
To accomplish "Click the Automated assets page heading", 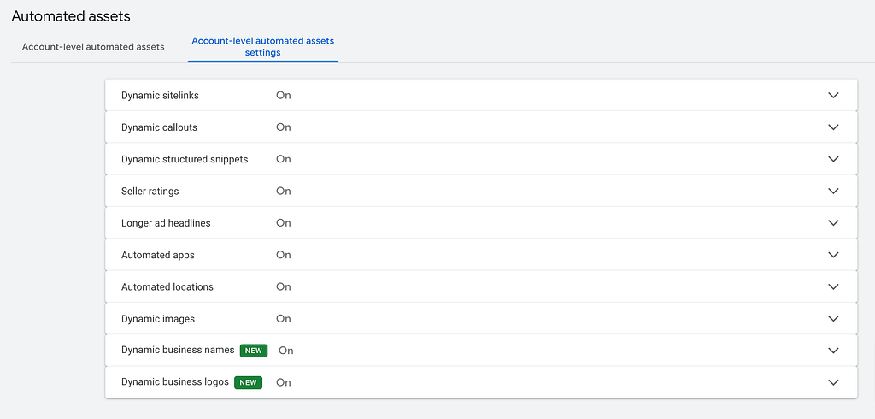I will pos(71,16).
